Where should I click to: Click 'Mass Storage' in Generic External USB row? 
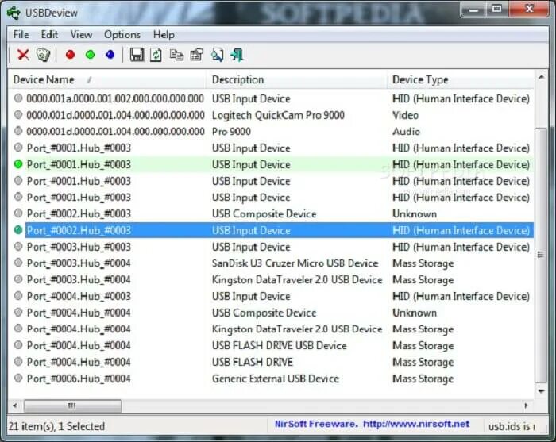click(423, 379)
